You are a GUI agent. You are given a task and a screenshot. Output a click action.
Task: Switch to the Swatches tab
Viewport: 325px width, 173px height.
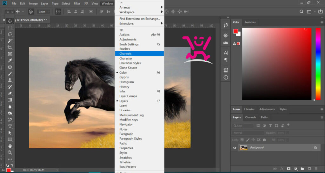click(250, 22)
